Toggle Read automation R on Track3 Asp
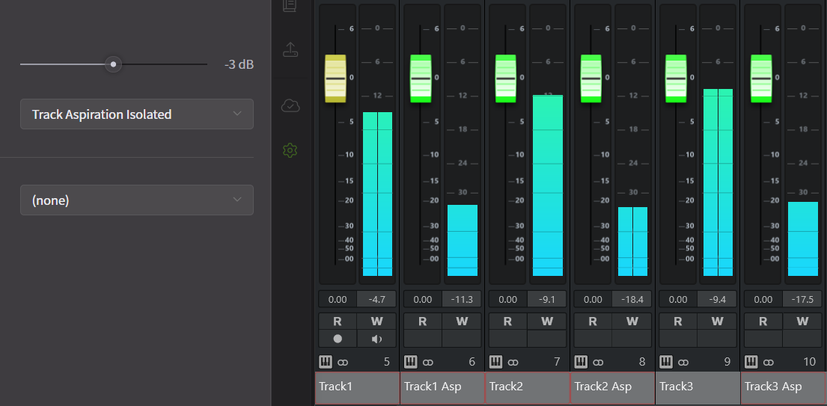This screenshot has width=827, height=406. [763, 322]
